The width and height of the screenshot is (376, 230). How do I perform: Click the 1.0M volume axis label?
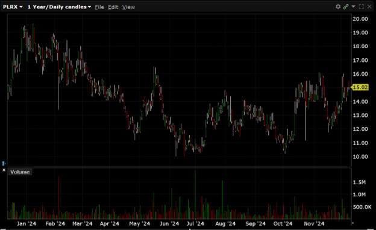359,194
